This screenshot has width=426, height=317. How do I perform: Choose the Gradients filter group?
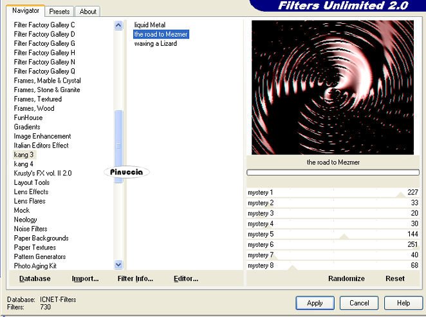pos(27,127)
